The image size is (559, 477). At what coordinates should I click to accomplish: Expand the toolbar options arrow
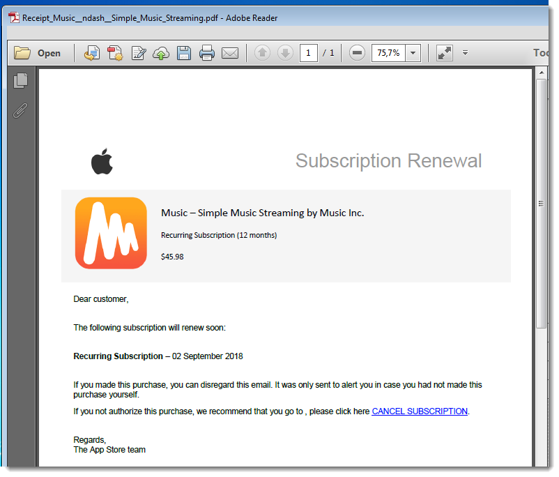[x=465, y=53]
